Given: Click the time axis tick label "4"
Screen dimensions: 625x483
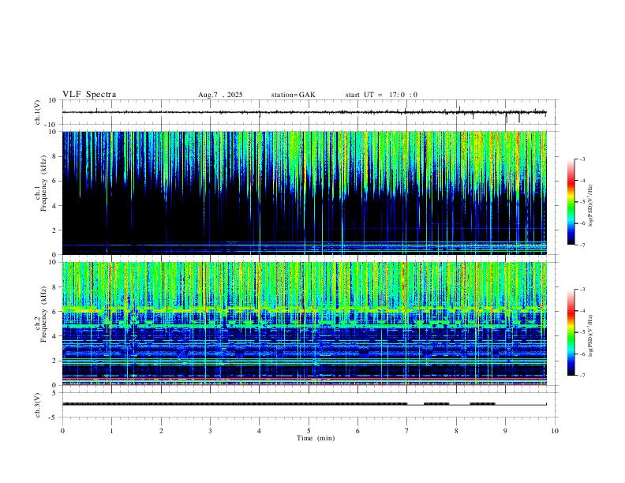Looking at the screenshot, I should click(259, 431).
